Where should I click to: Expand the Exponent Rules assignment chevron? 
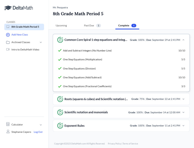(183, 126)
